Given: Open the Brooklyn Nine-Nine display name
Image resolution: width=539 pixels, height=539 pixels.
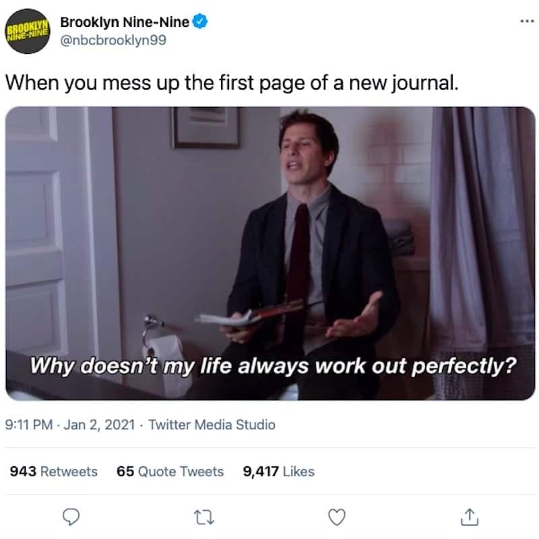Looking at the screenshot, I should click(125, 22).
